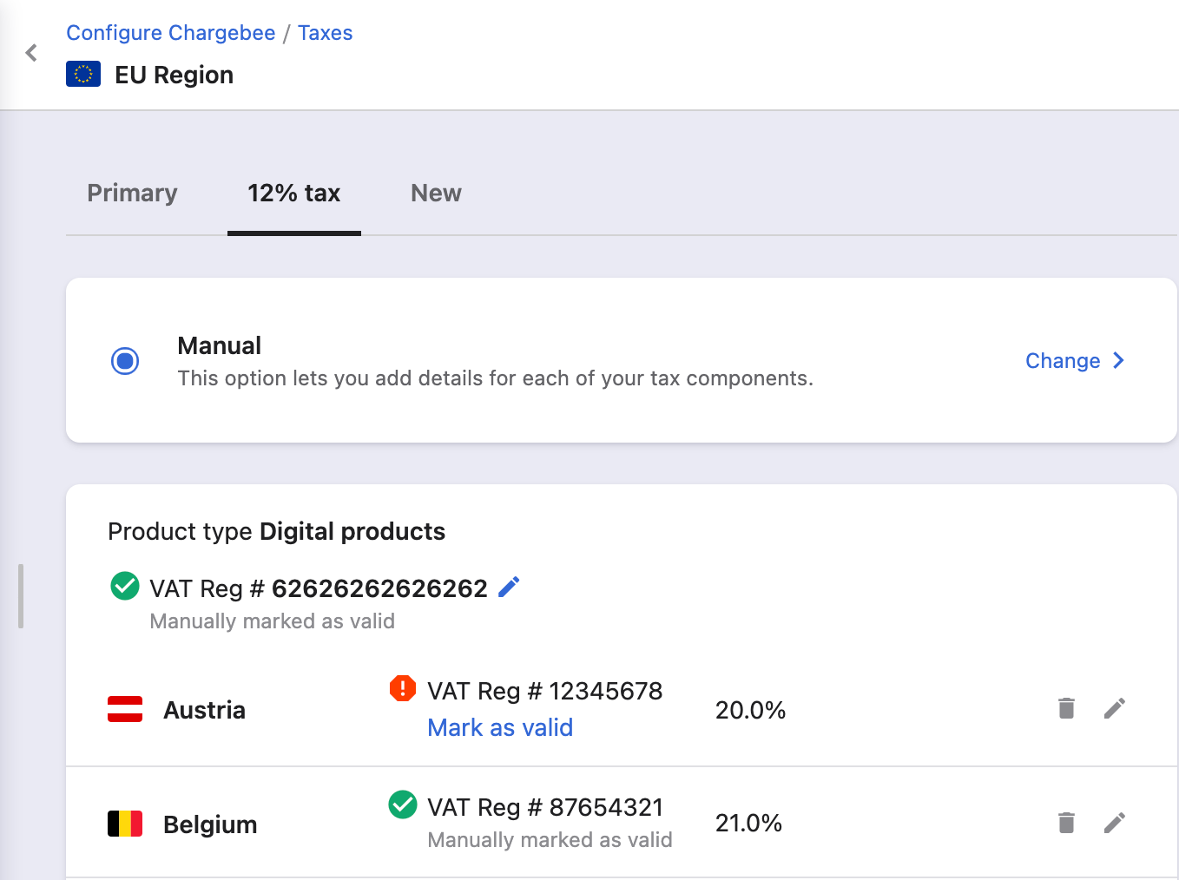The width and height of the screenshot is (1179, 880).
Task: Switch to the 12% tax tab
Action: pyautogui.click(x=294, y=193)
